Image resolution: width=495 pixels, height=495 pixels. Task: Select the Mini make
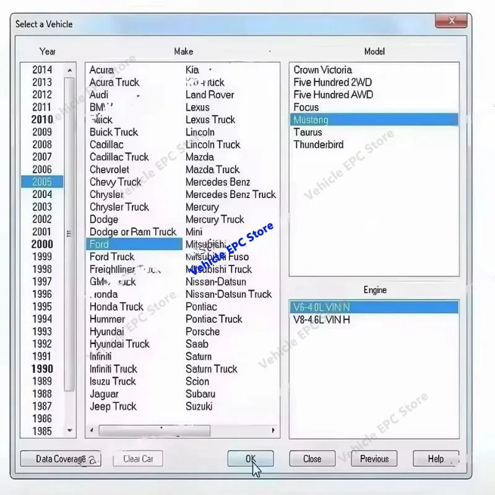(x=194, y=231)
